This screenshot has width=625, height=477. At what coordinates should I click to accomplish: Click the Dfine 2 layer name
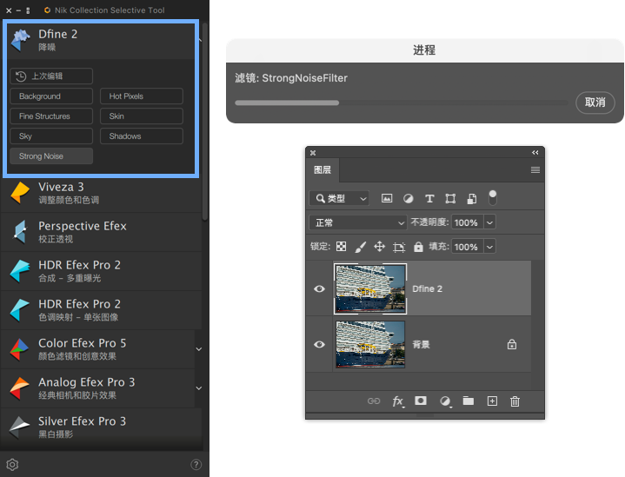click(428, 288)
